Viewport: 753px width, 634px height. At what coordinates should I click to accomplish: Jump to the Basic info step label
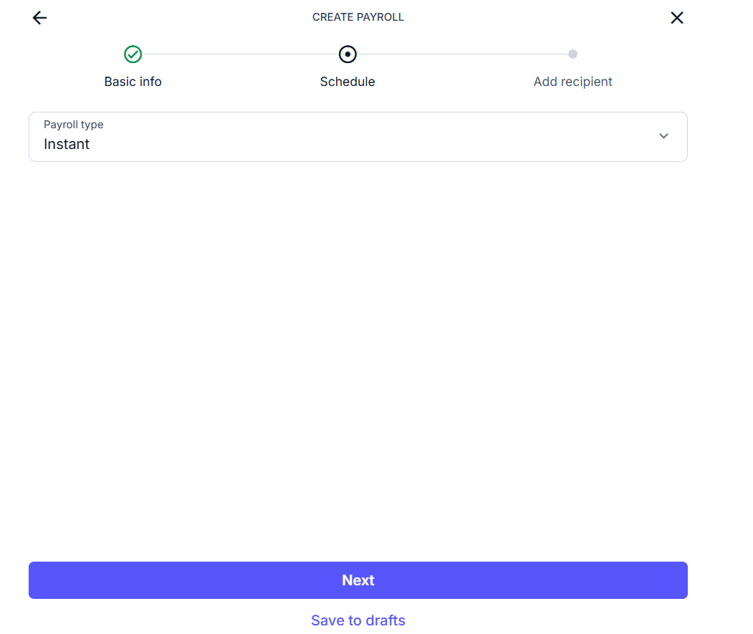133,82
